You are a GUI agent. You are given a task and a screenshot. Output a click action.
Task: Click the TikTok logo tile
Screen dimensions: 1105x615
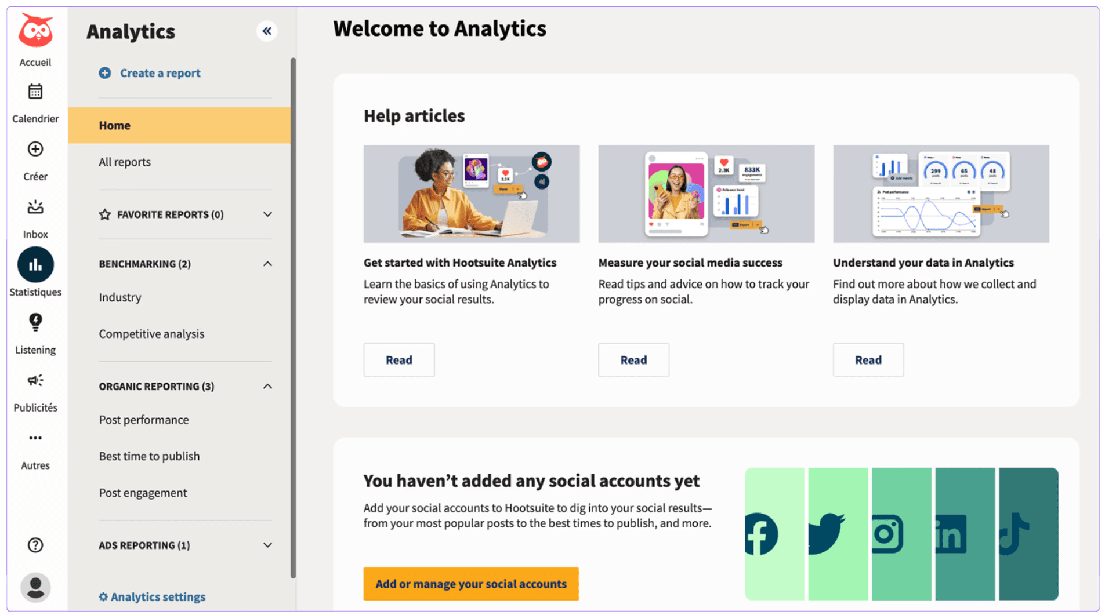(x=1028, y=534)
